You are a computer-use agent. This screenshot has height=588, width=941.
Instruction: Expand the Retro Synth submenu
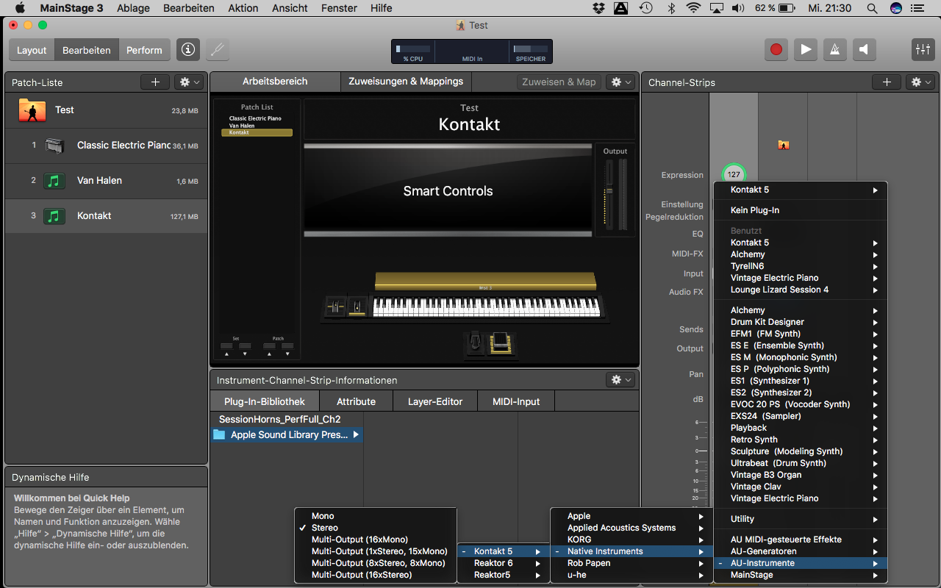(801, 440)
